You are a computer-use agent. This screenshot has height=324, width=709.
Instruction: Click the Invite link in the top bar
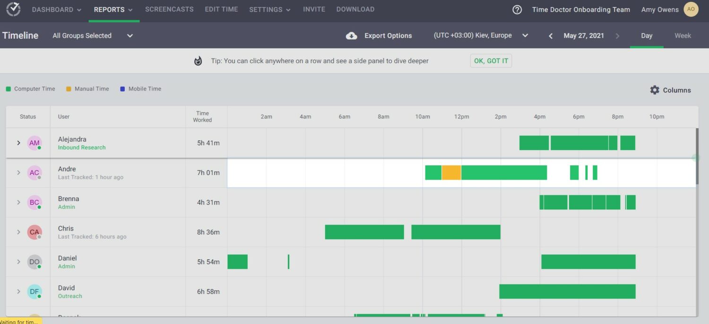coord(314,9)
